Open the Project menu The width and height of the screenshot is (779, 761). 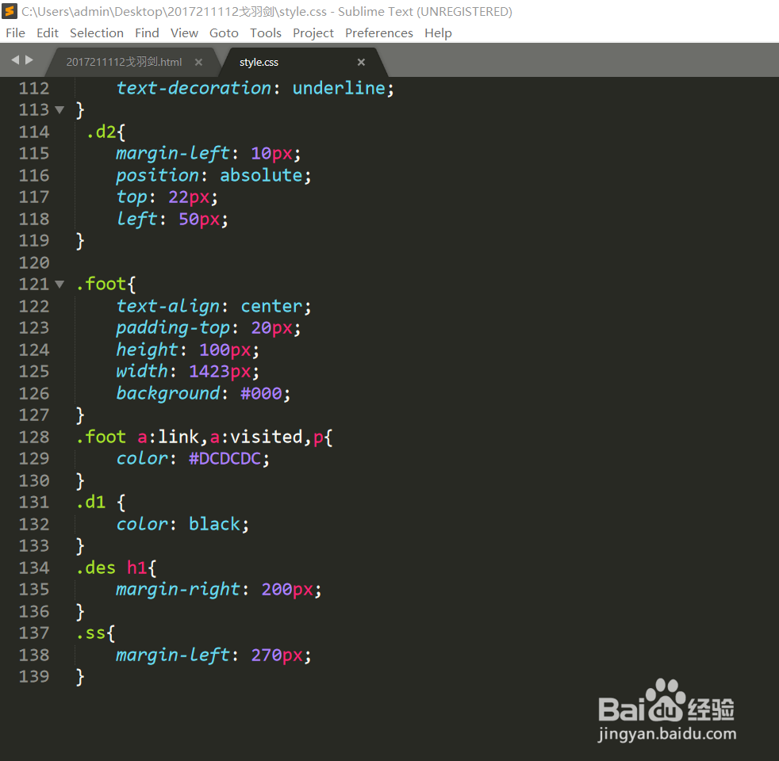coord(313,33)
